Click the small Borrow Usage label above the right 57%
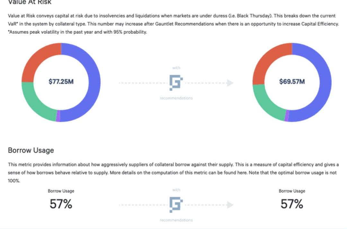The width and height of the screenshot is (347, 229). tap(292, 191)
